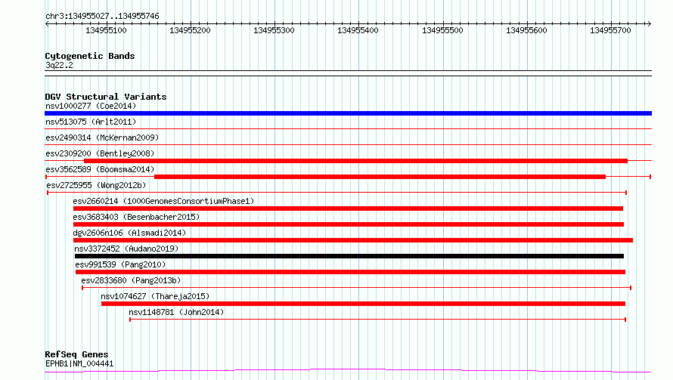The image size is (673, 380).
Task: Click ruler position 134955700
Action: 610,30
